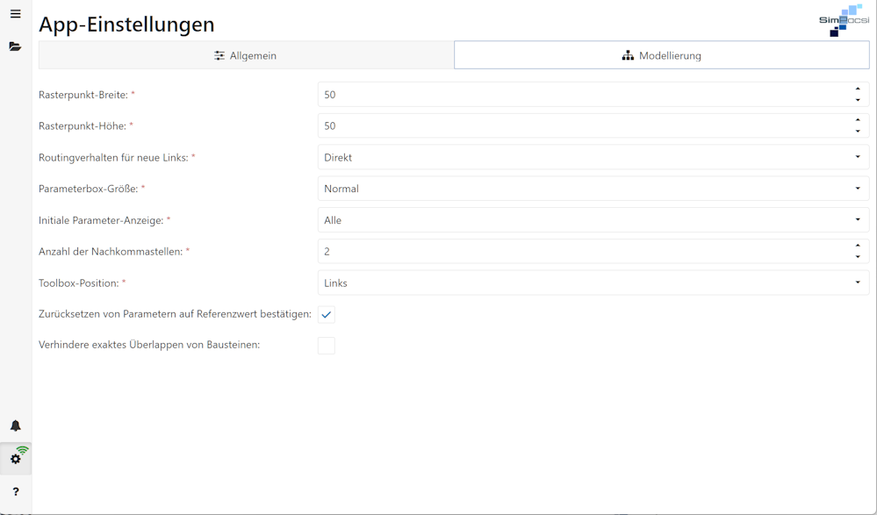This screenshot has height=515, width=877.
Task: Disable Zurücksetzen von Parametern confirmation checkbox
Action: click(326, 314)
